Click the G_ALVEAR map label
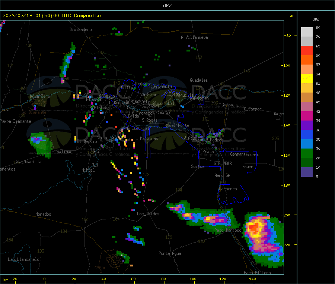Screen dimensions: 335x284 click(223, 163)
